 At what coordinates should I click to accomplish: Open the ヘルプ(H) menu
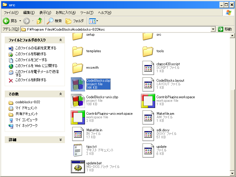point(105,13)
